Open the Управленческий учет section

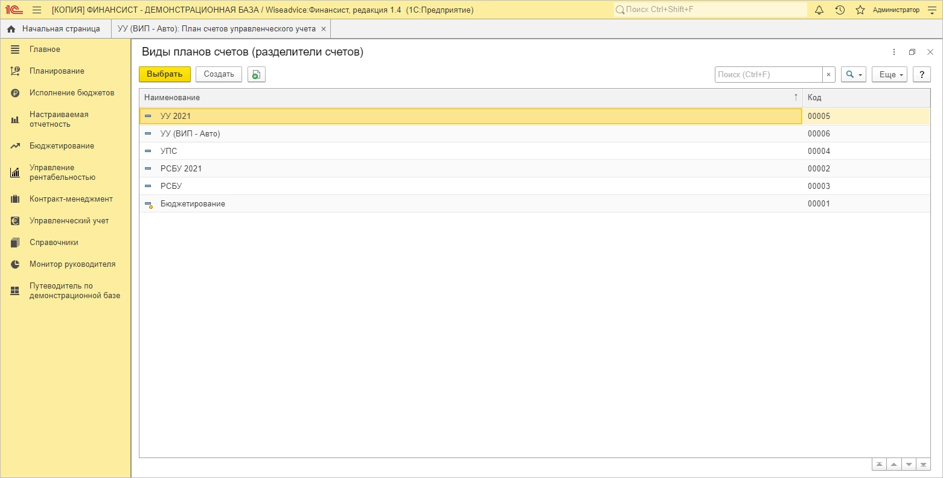pos(69,221)
